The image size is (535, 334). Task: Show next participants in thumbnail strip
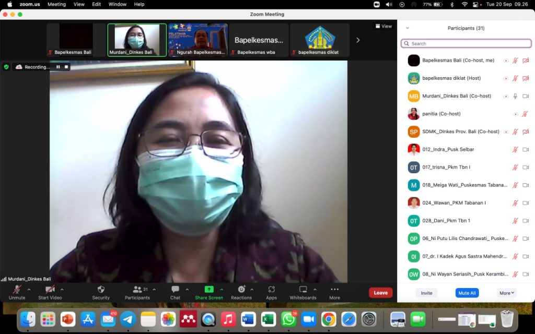(x=358, y=40)
